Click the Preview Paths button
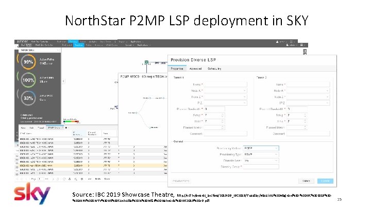 181,181
